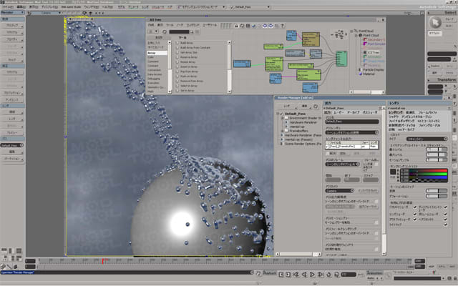Click the refresh icon in Render Manager header
This screenshot has height=286, width=458.
pyautogui.click(x=316, y=107)
